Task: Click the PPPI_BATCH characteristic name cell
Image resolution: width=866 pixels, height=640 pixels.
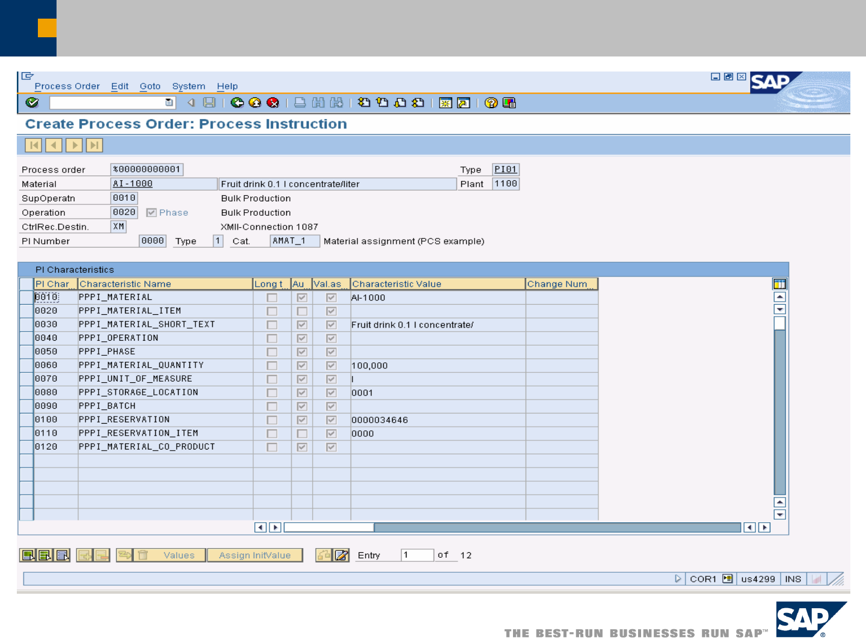Action: (165, 406)
